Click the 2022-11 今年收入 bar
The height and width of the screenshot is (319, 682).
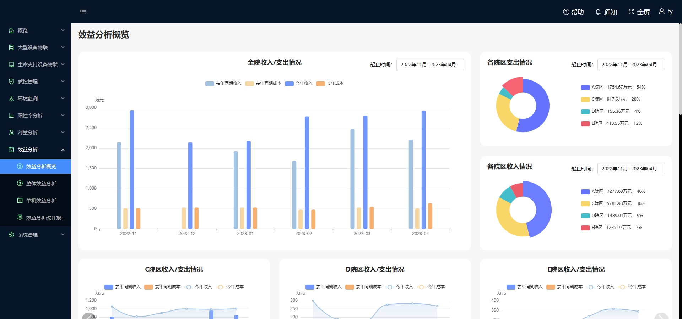click(x=132, y=169)
